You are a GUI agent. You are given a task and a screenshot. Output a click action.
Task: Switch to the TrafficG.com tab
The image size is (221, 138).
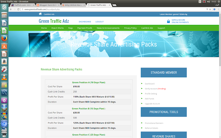point(22,5)
